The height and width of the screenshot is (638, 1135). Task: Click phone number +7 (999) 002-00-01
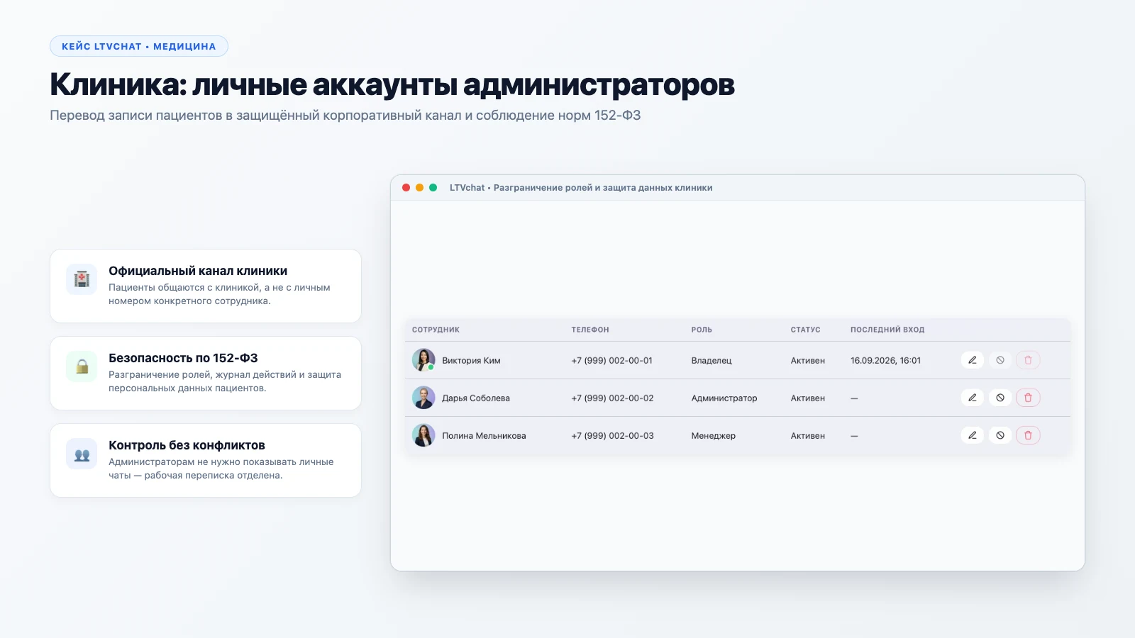[612, 360]
